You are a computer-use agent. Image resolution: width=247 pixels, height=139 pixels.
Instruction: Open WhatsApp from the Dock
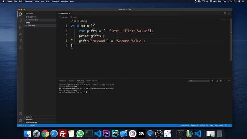tap(80, 134)
